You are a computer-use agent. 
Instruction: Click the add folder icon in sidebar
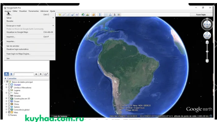point(46,74)
